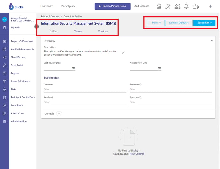Open Compliance menu item
Image resolution: width=220 pixels, height=169 pixels.
pyautogui.click(x=17, y=105)
